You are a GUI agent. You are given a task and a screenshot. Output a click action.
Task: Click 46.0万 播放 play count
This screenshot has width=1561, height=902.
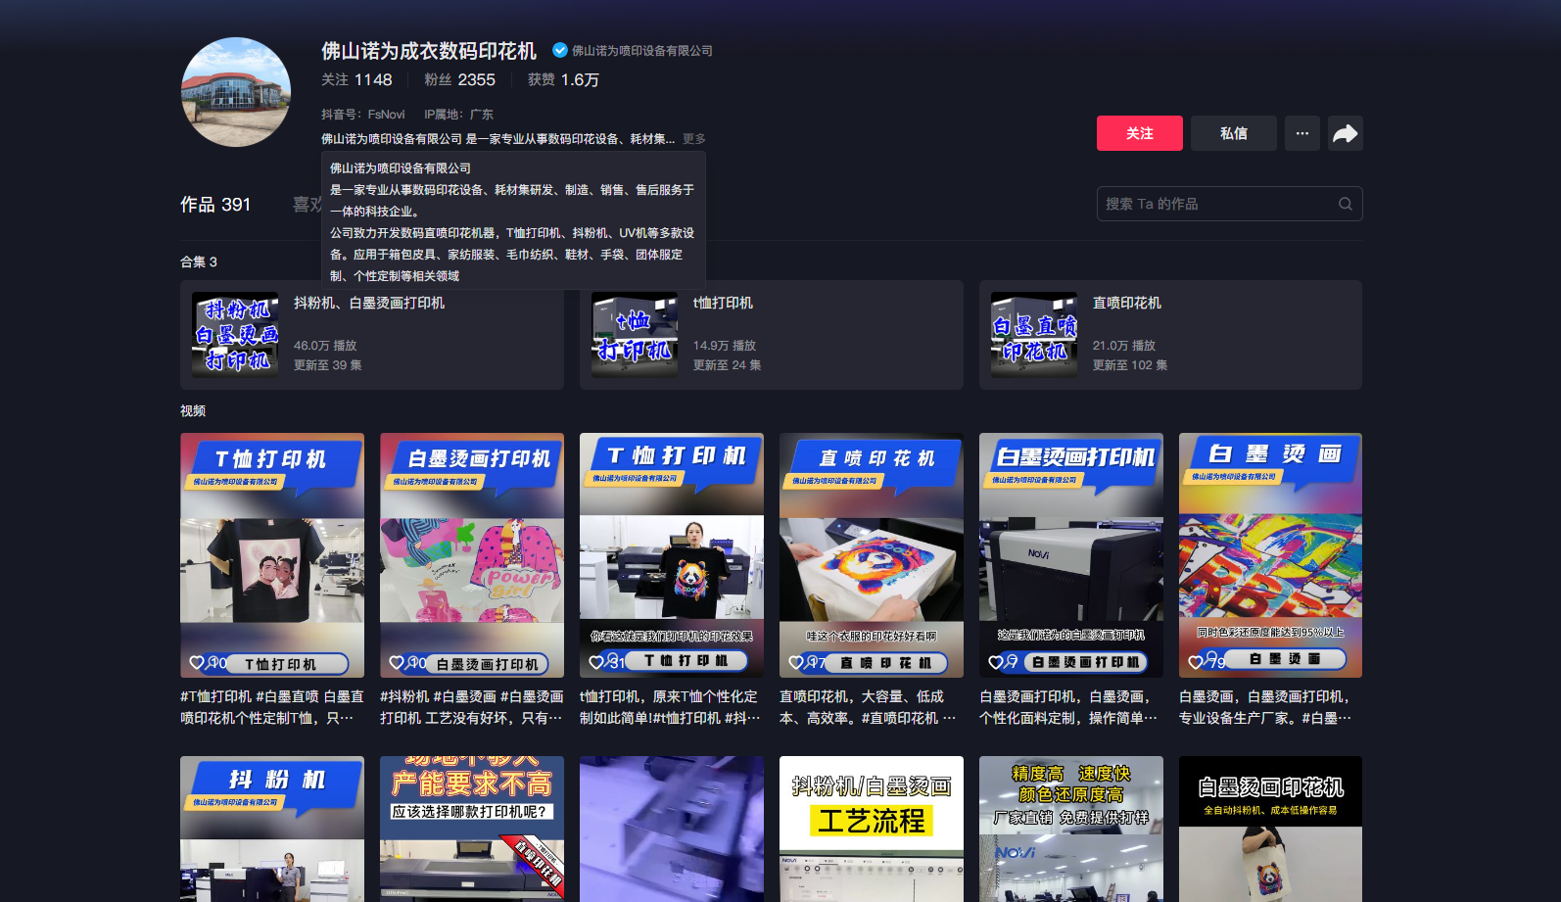coord(325,346)
